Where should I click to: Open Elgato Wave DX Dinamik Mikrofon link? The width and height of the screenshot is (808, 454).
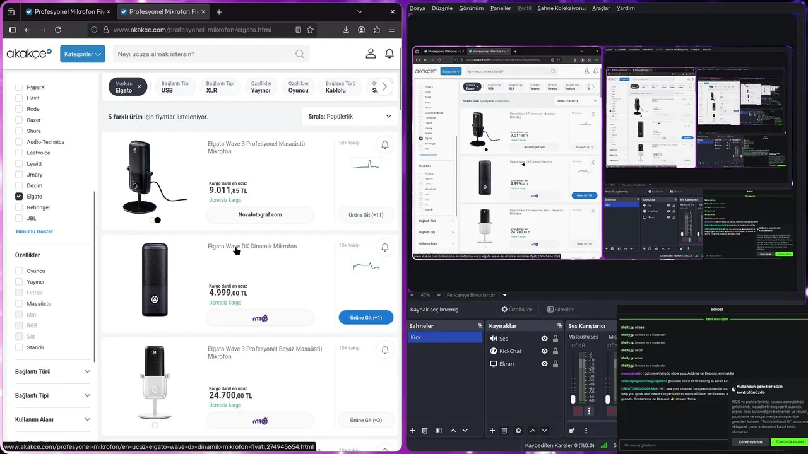click(252, 247)
